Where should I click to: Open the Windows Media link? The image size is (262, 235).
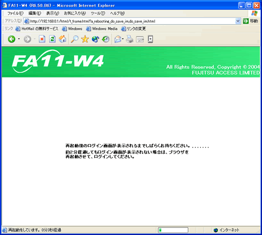(x=102, y=29)
